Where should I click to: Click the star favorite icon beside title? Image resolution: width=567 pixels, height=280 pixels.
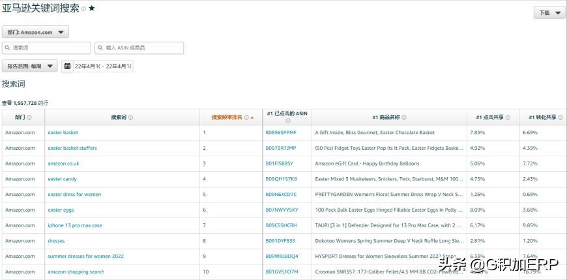(92, 8)
